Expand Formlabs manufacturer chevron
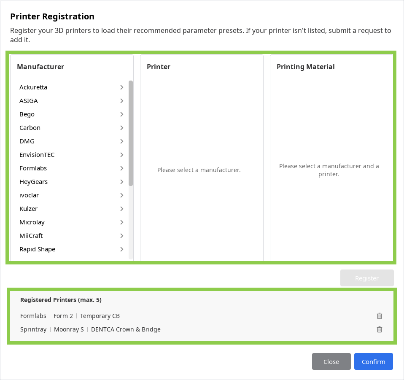The image size is (404, 380). pyautogui.click(x=121, y=168)
